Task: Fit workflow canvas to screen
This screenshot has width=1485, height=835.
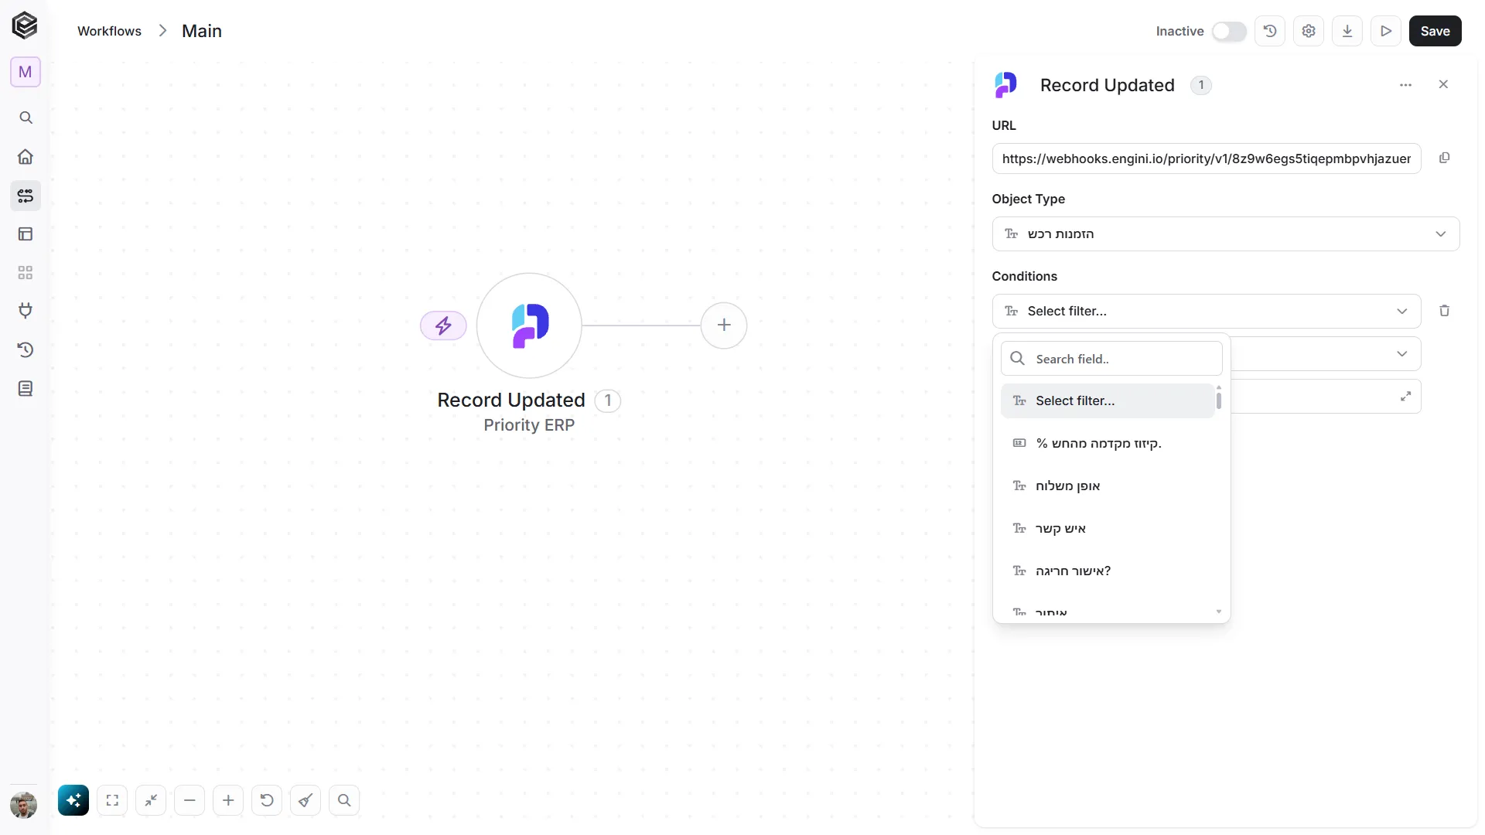Action: point(112,800)
